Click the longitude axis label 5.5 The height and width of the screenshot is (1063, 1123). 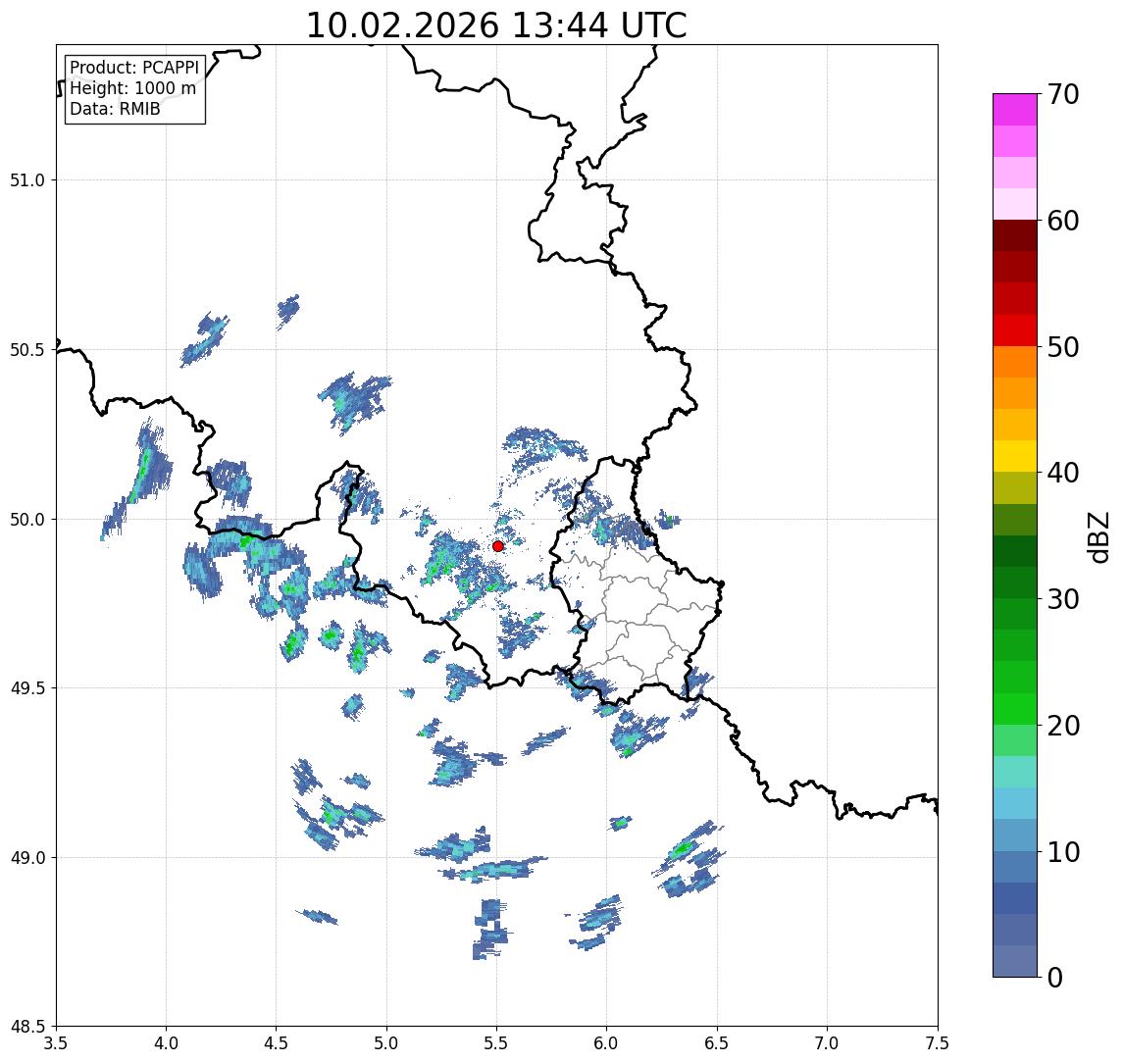497,1043
